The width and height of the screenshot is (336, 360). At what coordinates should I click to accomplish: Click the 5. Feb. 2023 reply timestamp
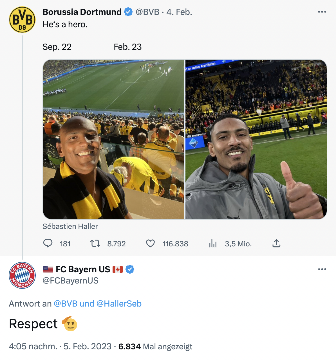pos(88,346)
